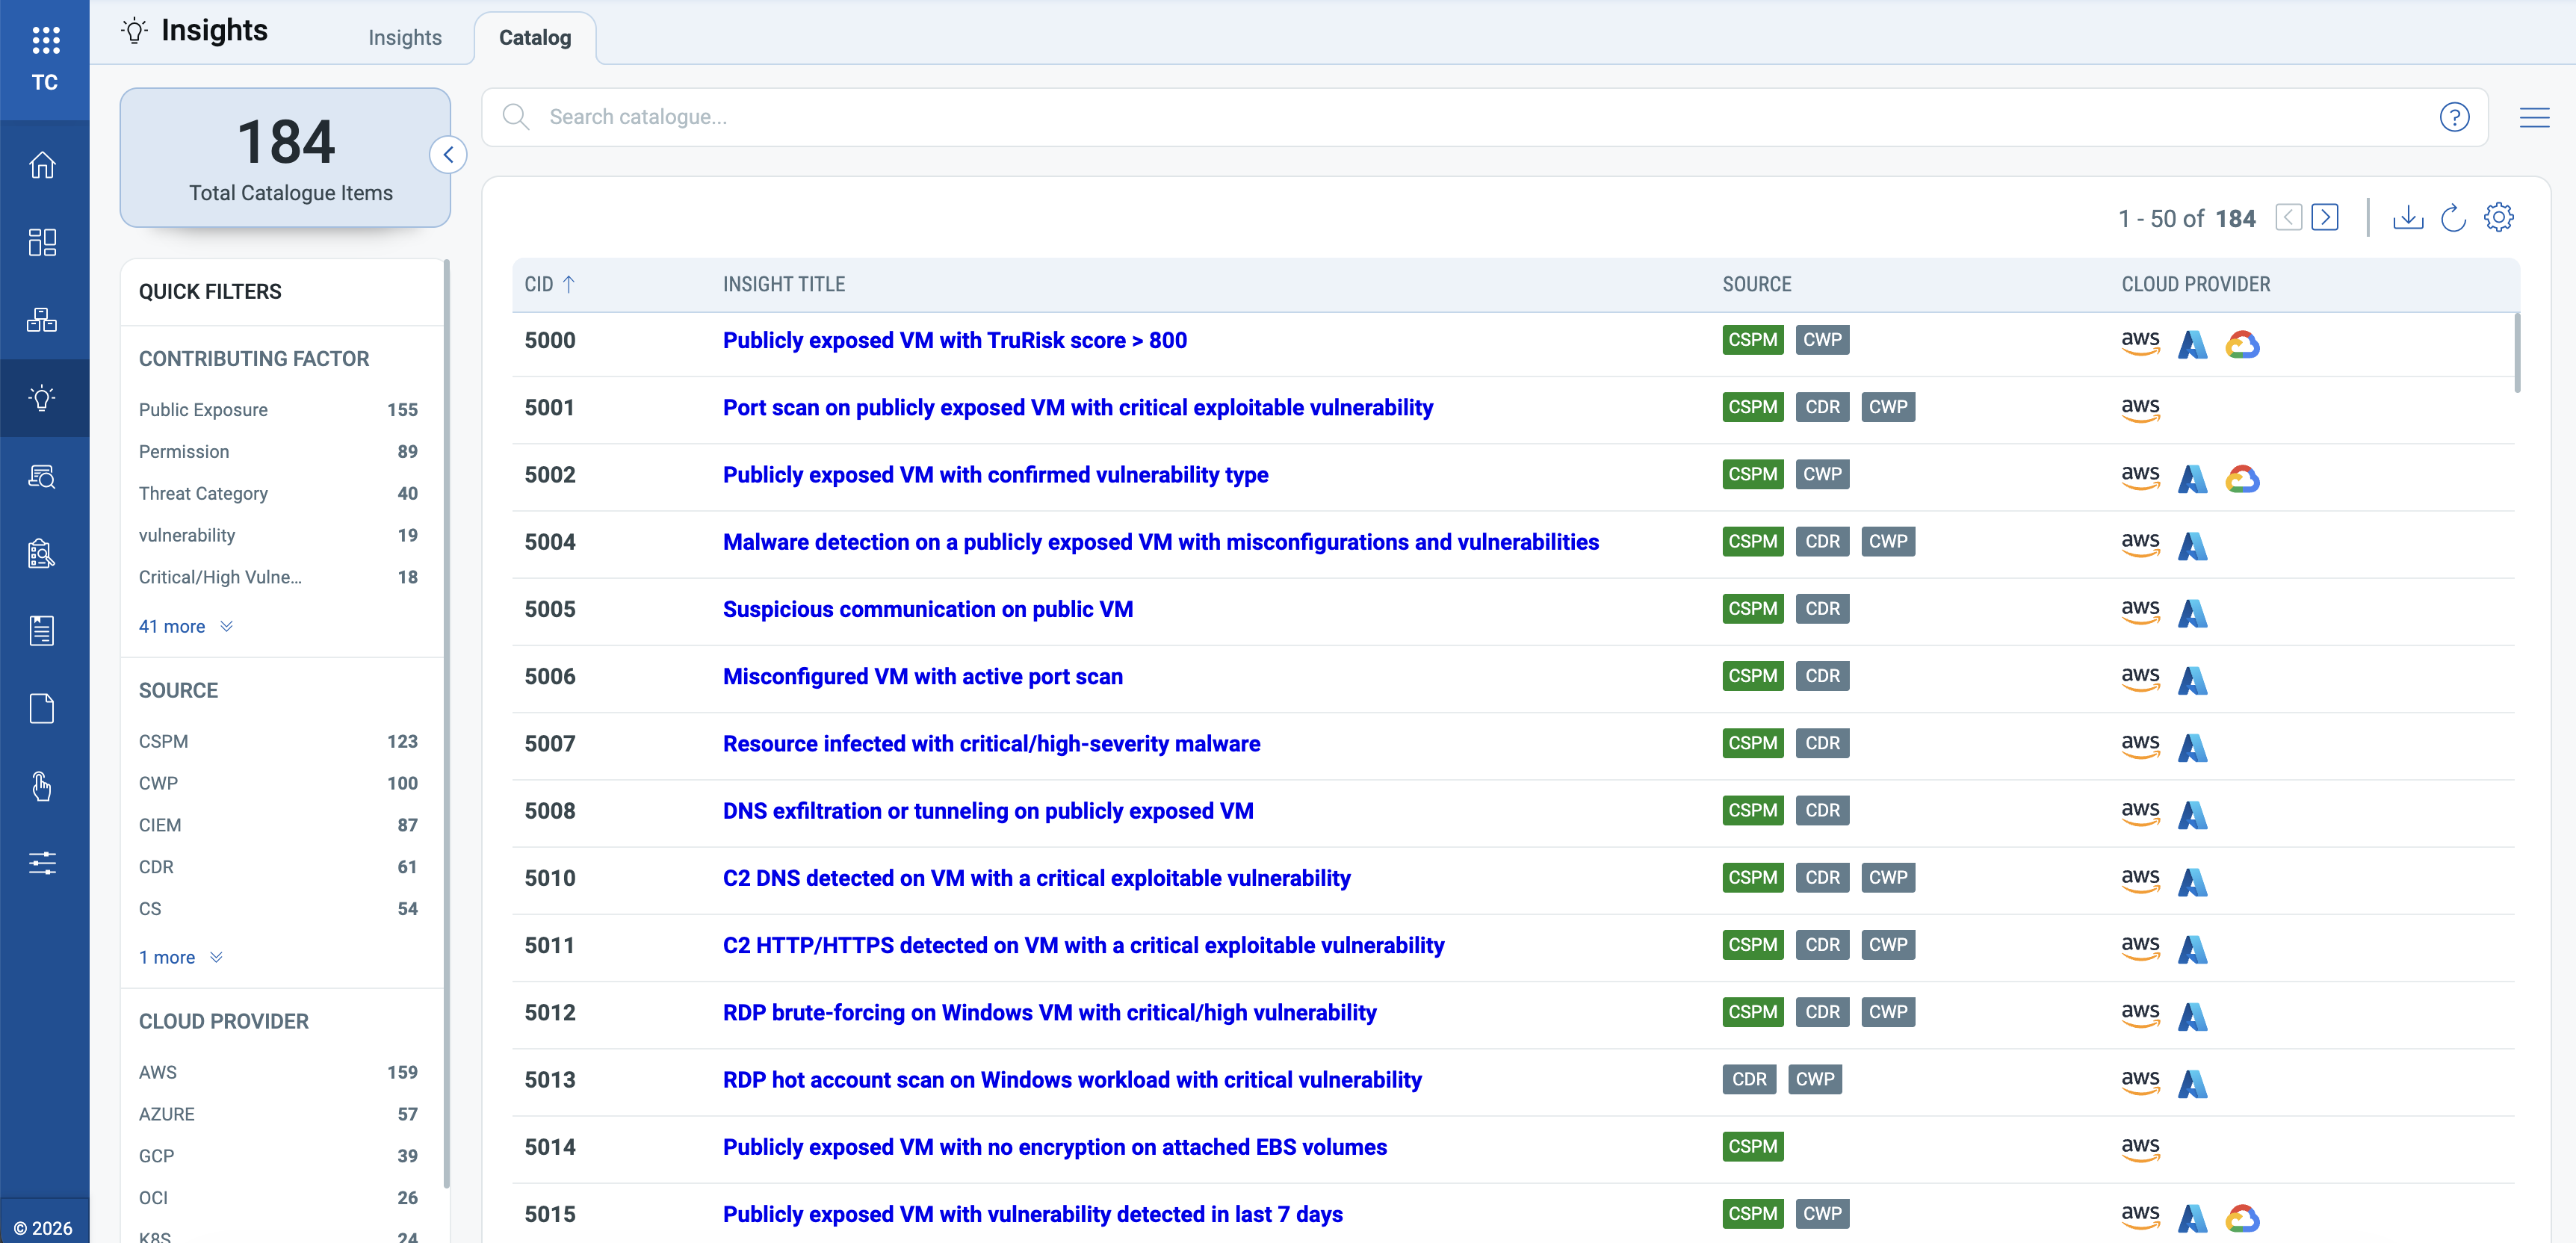Sort by CID column arrow
The width and height of the screenshot is (2576, 1243).
tap(568, 284)
